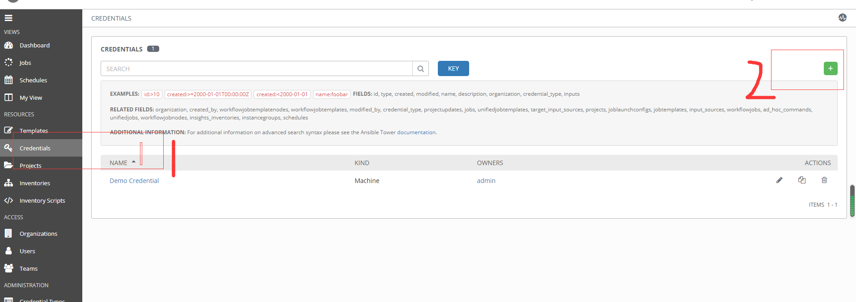The width and height of the screenshot is (856, 302).
Task: Click the Teams group icon
Action: tap(8, 268)
